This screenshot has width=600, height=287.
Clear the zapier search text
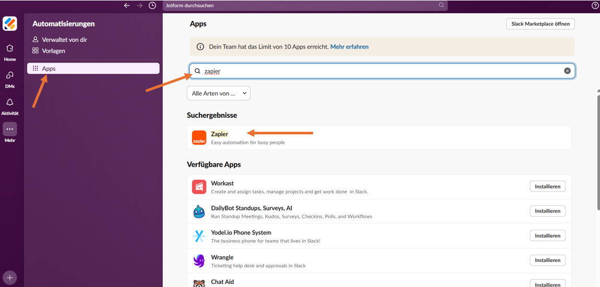(567, 71)
